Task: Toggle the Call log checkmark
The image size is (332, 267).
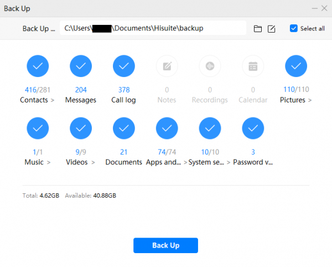Action: [x=123, y=66]
